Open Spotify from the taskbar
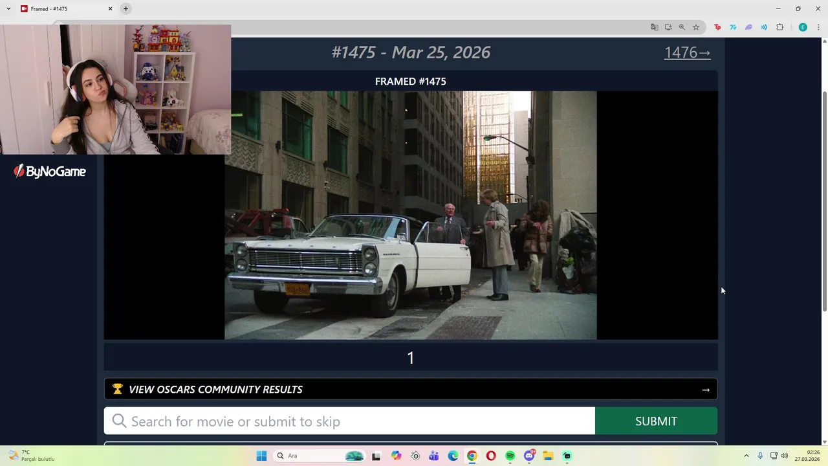Screen dimensions: 828x466 [510, 456]
